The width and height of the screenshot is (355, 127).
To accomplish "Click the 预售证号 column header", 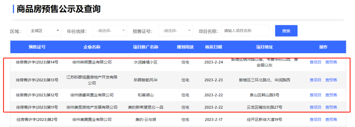I will click(37, 47).
